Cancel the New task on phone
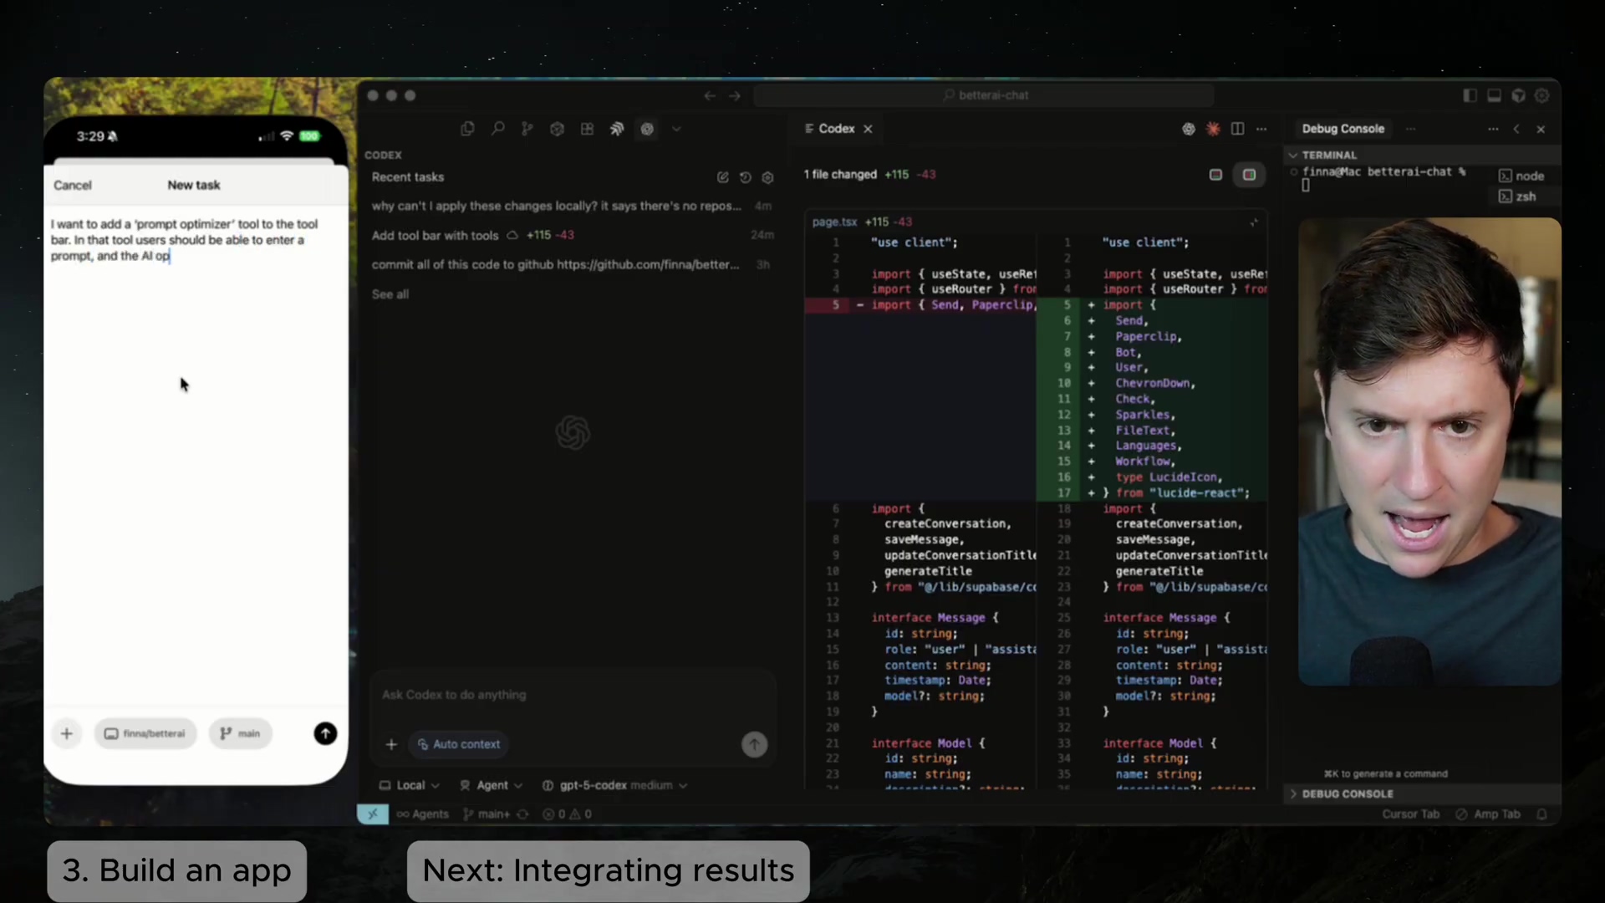The height and width of the screenshot is (903, 1605). (x=73, y=186)
